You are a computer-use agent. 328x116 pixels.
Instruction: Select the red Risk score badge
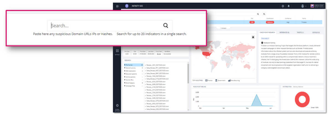coord(252,22)
